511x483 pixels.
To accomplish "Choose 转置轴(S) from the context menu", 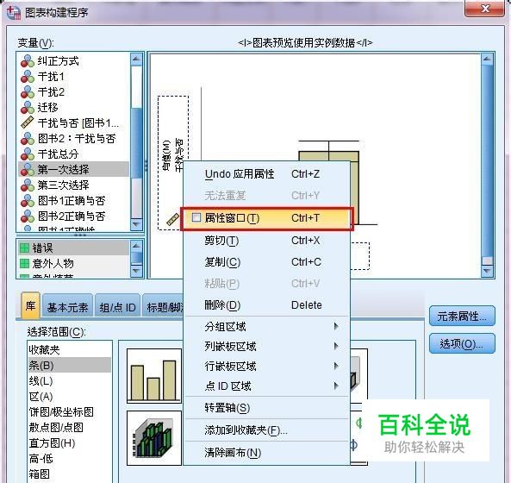I will pos(267,408).
